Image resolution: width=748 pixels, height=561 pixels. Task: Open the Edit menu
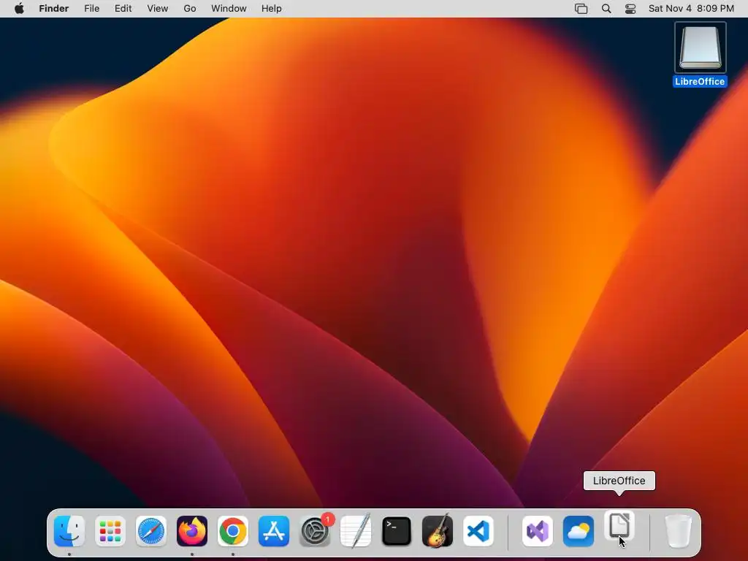[x=123, y=9]
